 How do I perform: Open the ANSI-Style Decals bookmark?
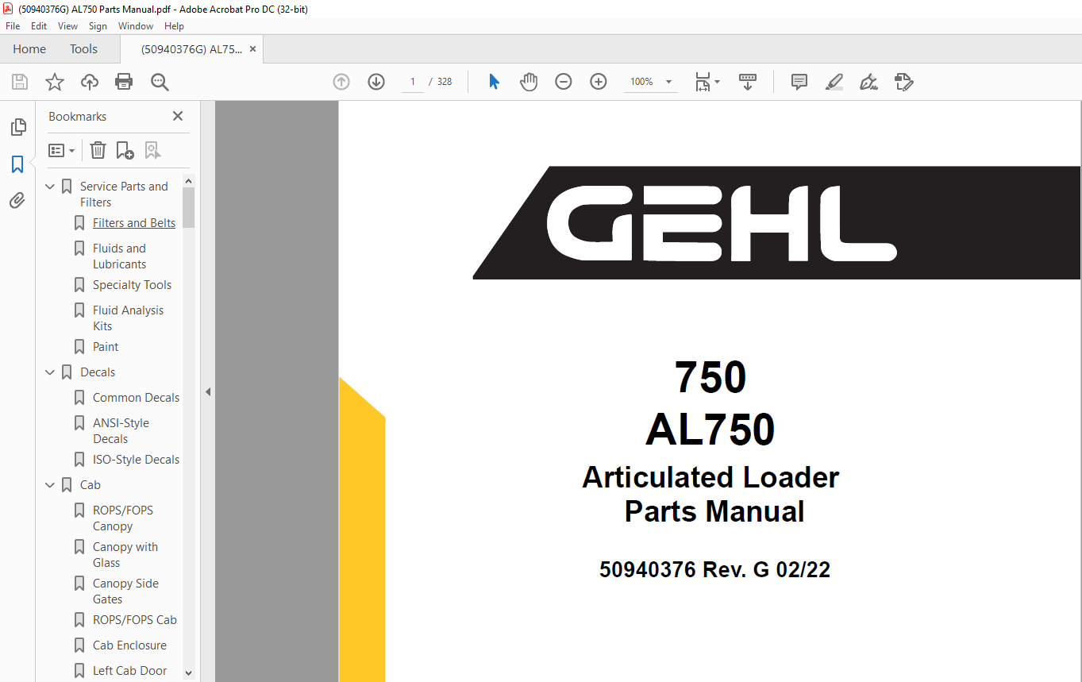121,431
